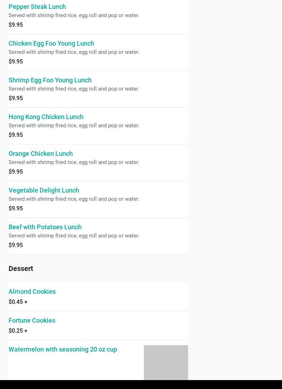The height and width of the screenshot is (389, 282).
Task: Open Beef with Potatoes Lunch item
Action: coord(45,227)
